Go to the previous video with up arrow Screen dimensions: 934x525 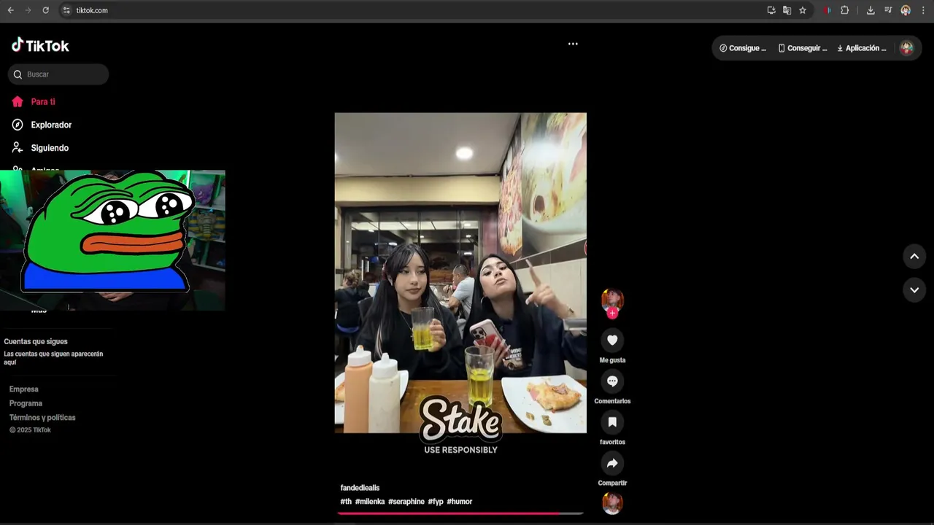[914, 257]
